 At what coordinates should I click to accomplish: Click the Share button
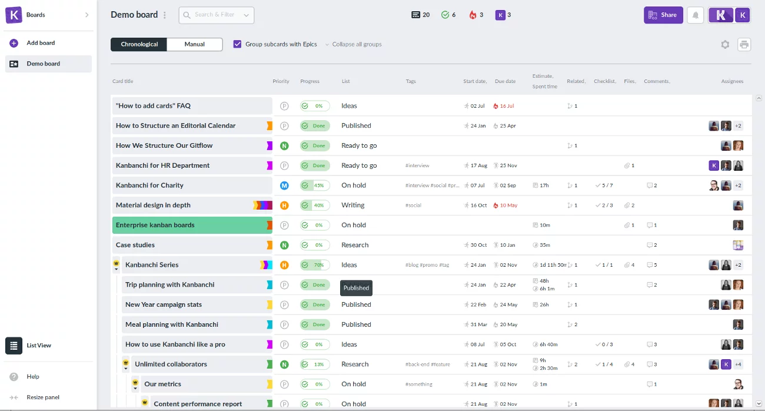[x=663, y=15]
